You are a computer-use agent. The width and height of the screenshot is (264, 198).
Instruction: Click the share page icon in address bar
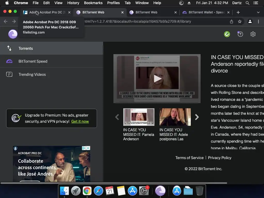point(232,21)
